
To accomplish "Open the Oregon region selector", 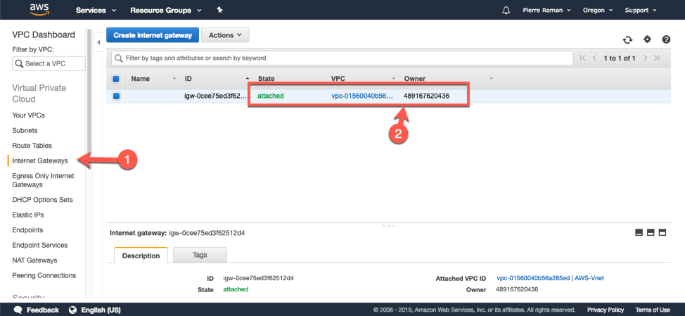I will point(597,10).
